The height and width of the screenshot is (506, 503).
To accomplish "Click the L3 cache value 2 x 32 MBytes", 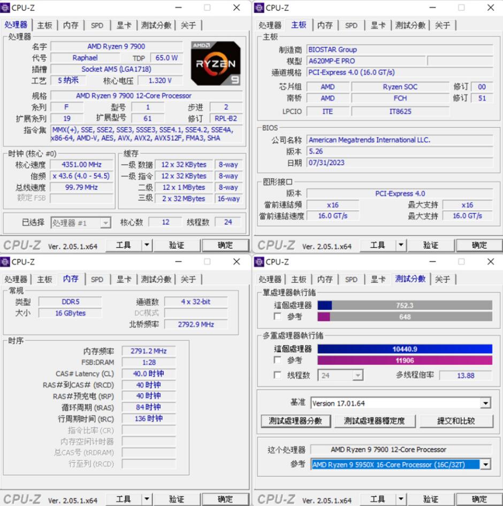I will tap(184, 199).
